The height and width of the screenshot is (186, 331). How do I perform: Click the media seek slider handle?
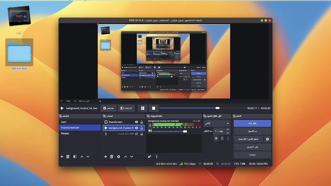click(x=217, y=108)
